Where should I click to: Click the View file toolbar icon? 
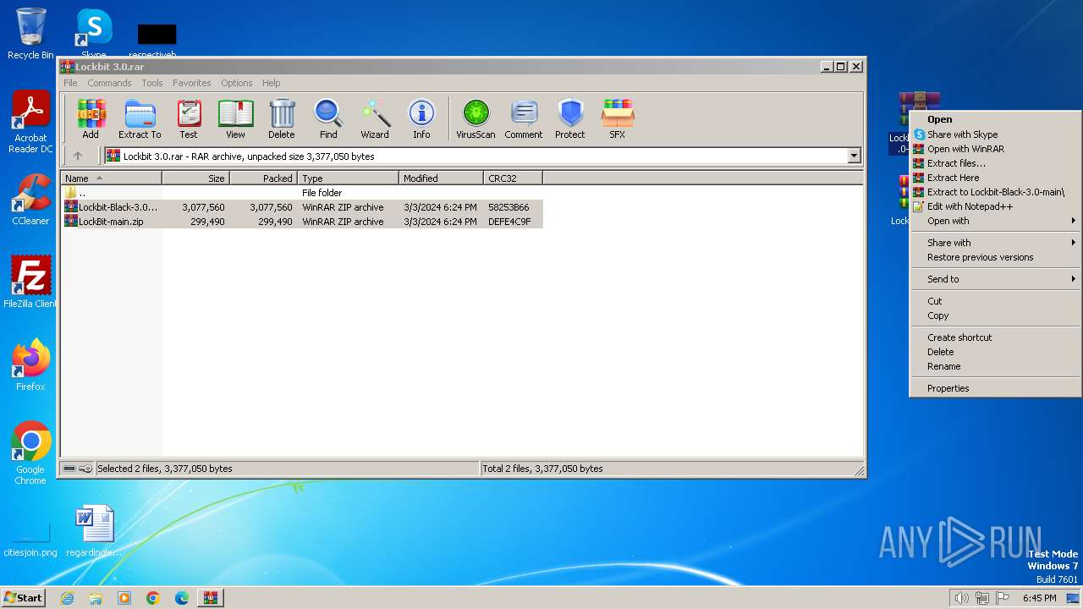click(235, 118)
